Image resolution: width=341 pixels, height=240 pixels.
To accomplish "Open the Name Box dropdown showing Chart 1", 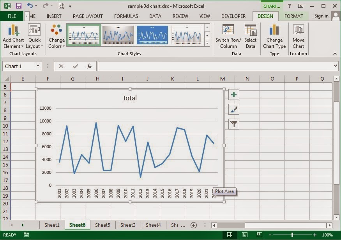I will click(x=37, y=66).
